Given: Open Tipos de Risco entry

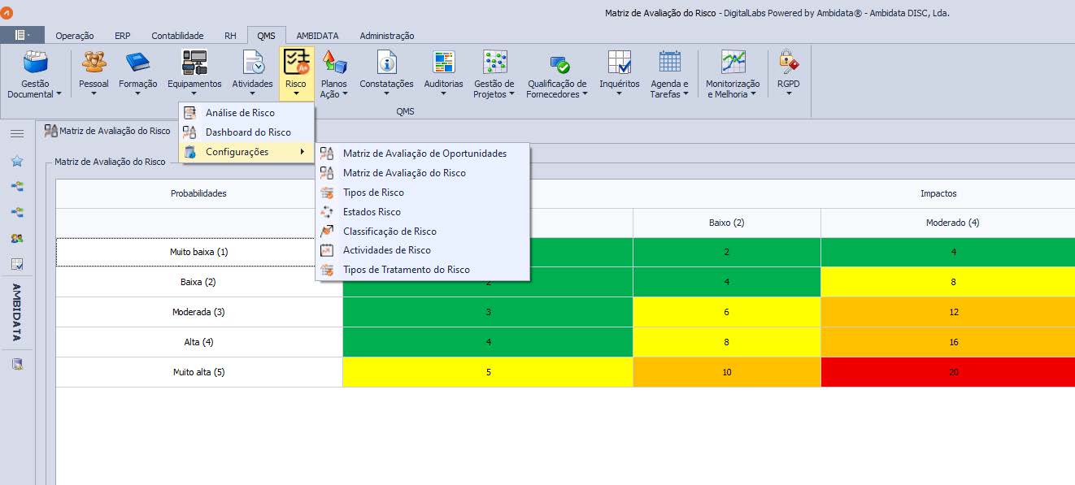Looking at the screenshot, I should click(x=423, y=193).
